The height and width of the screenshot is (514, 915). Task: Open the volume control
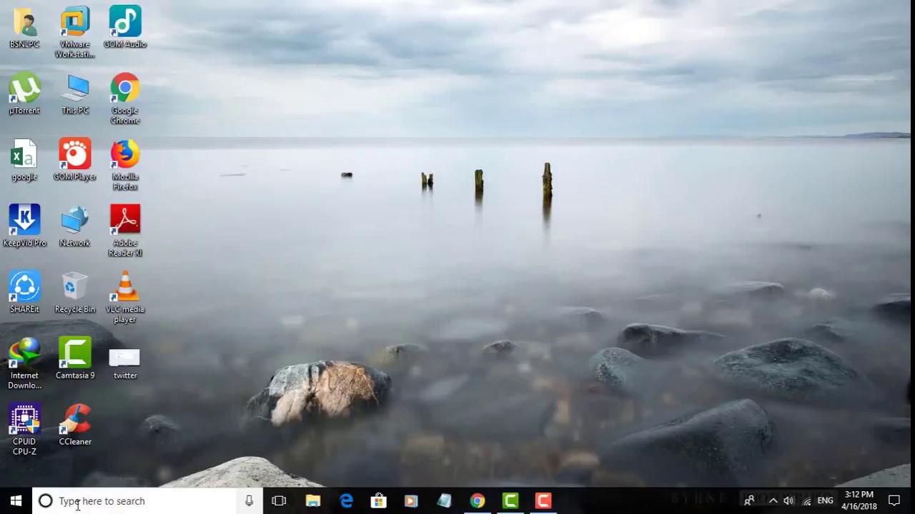coord(788,501)
